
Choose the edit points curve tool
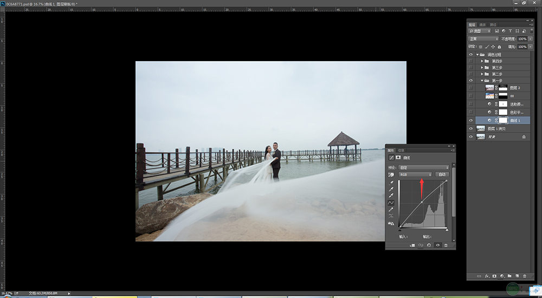[x=391, y=203]
